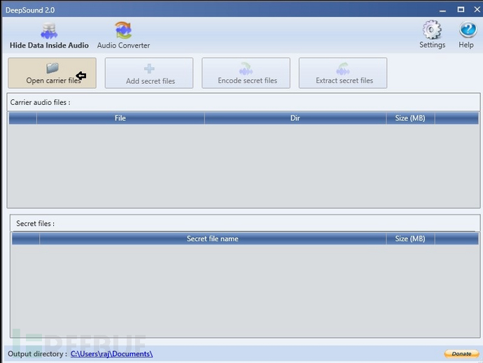Open the Hide Data Inside Audio tab
The width and height of the screenshot is (483, 363).
click(x=49, y=36)
